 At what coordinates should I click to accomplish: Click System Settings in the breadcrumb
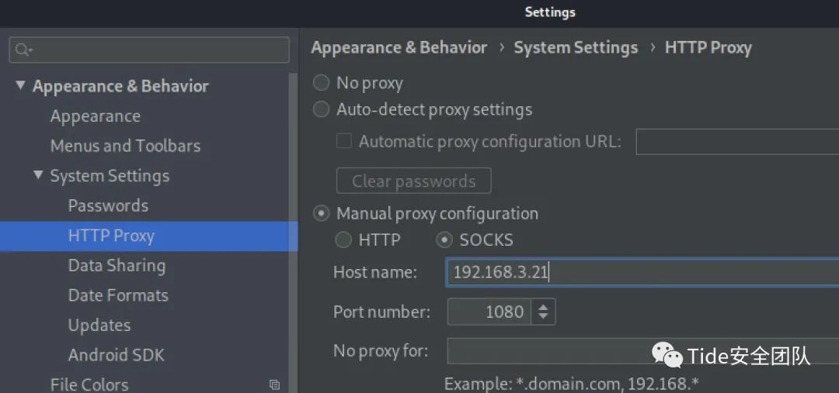click(x=576, y=48)
